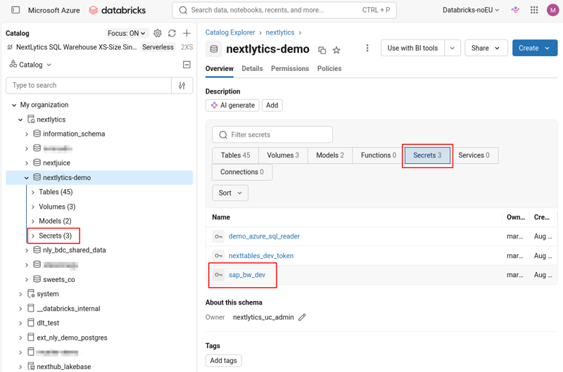Image resolution: width=563 pixels, height=372 pixels.
Task: Refresh the catalog tree
Action: click(172, 33)
